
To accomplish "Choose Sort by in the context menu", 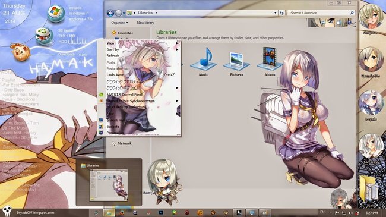I will point(113,49).
